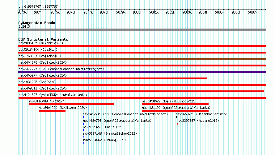Viewport: 275px width, 155px height.
Task: Select the dgv5916n100 (Coe2014) variant label
Action: click(x=38, y=50)
